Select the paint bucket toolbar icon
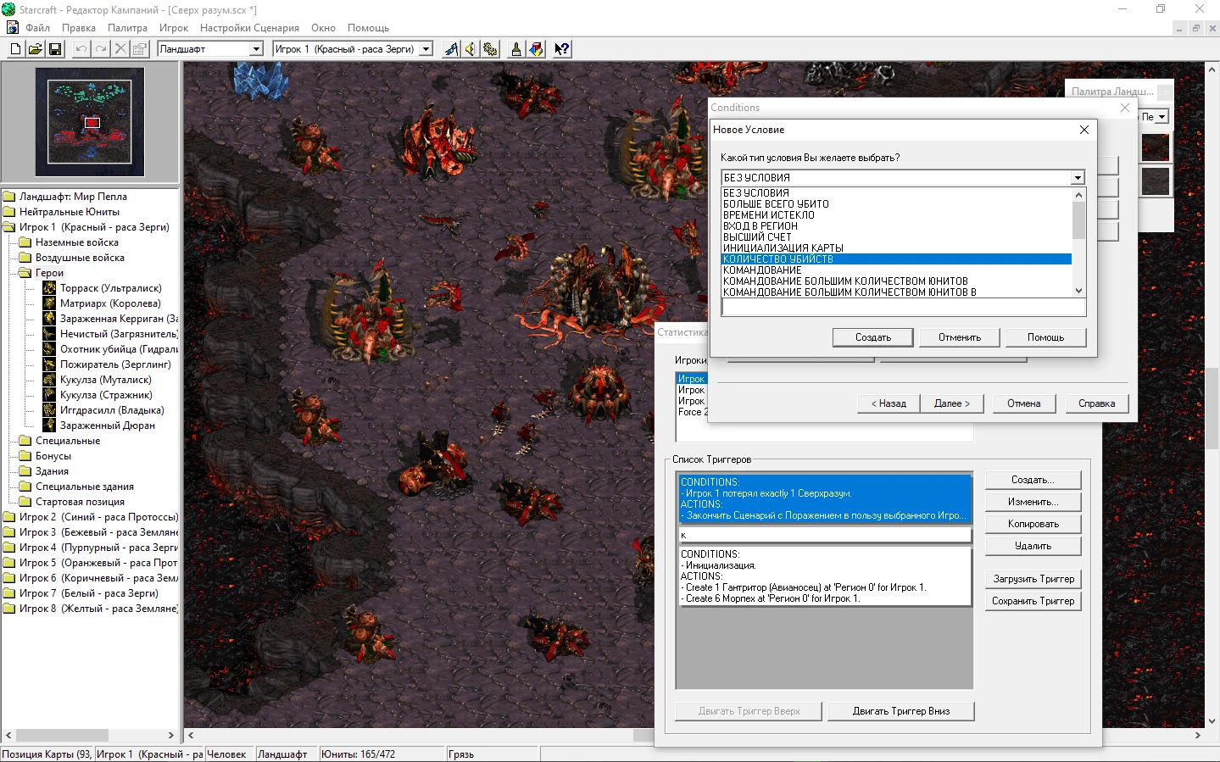This screenshot has width=1220, height=762. [536, 48]
